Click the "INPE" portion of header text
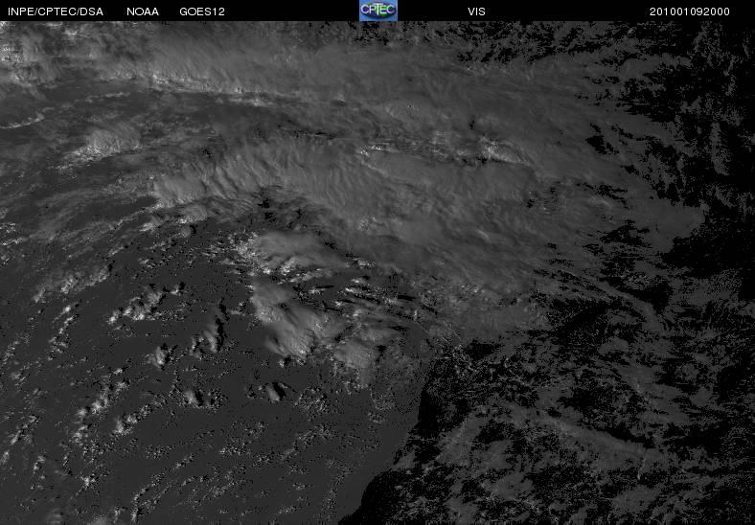755x525 pixels. tap(21, 11)
